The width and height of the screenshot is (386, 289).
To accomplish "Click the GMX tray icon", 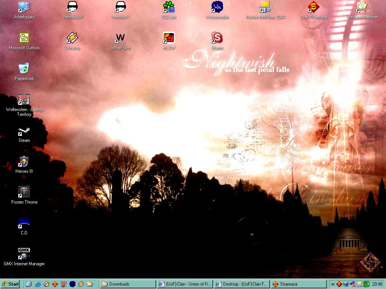I will click(x=346, y=284).
